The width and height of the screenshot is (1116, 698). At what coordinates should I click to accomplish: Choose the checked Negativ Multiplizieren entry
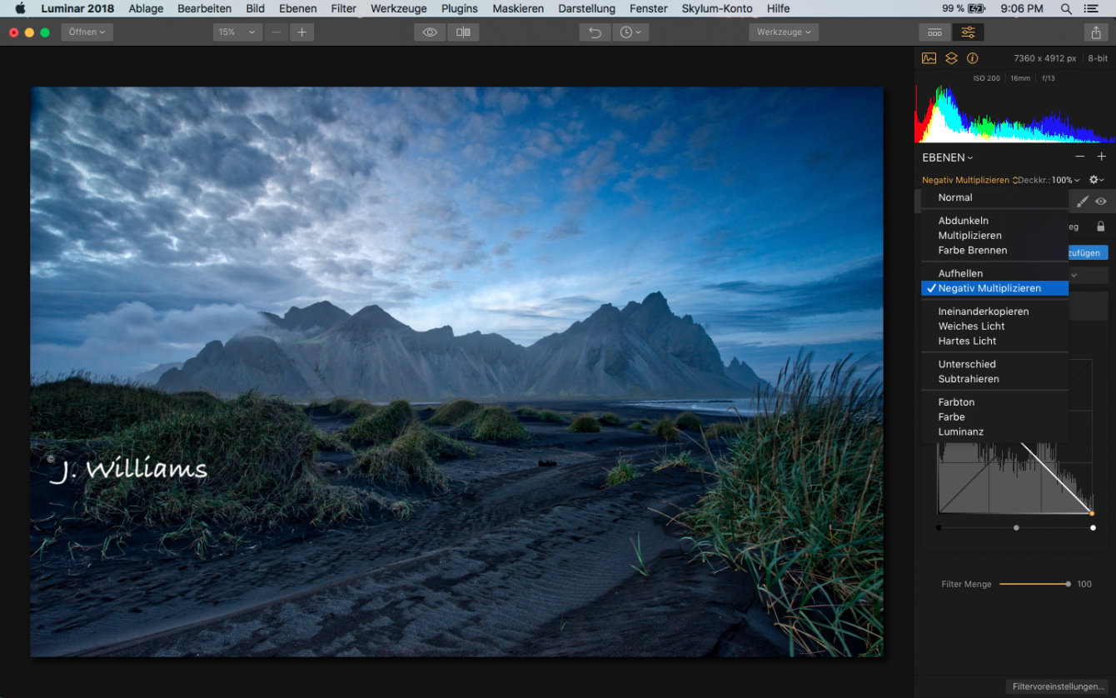point(994,288)
